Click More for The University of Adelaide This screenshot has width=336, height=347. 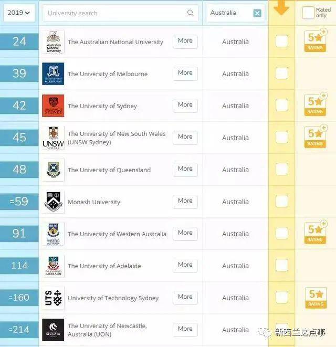pos(185,265)
